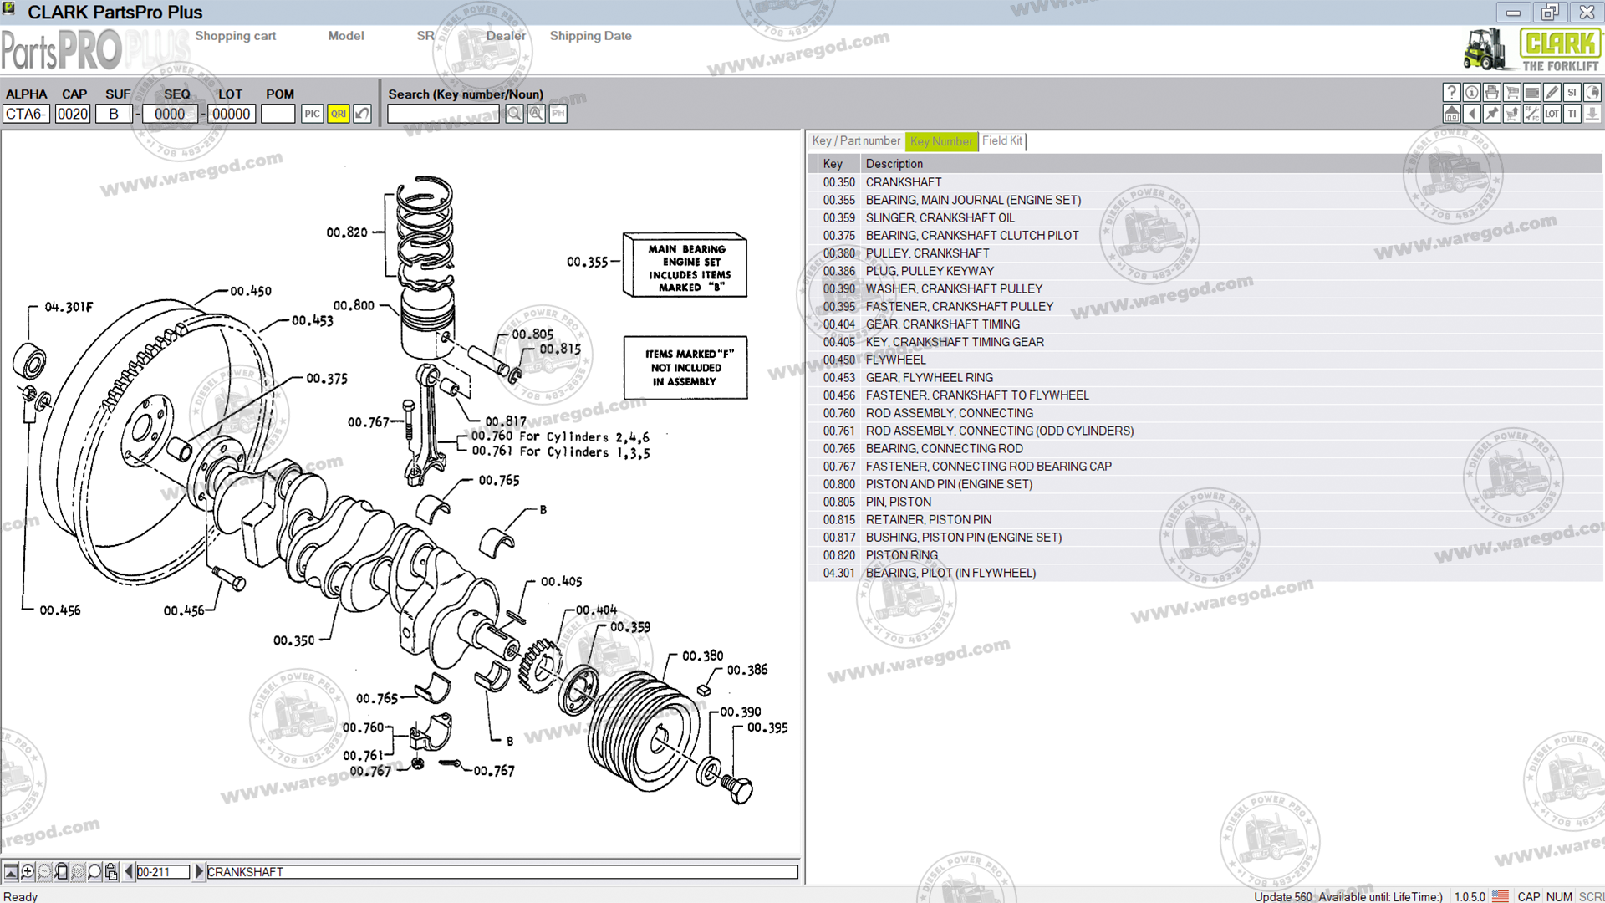The height and width of the screenshot is (903, 1605).
Task: Click the TI icon
Action: coord(1572,114)
